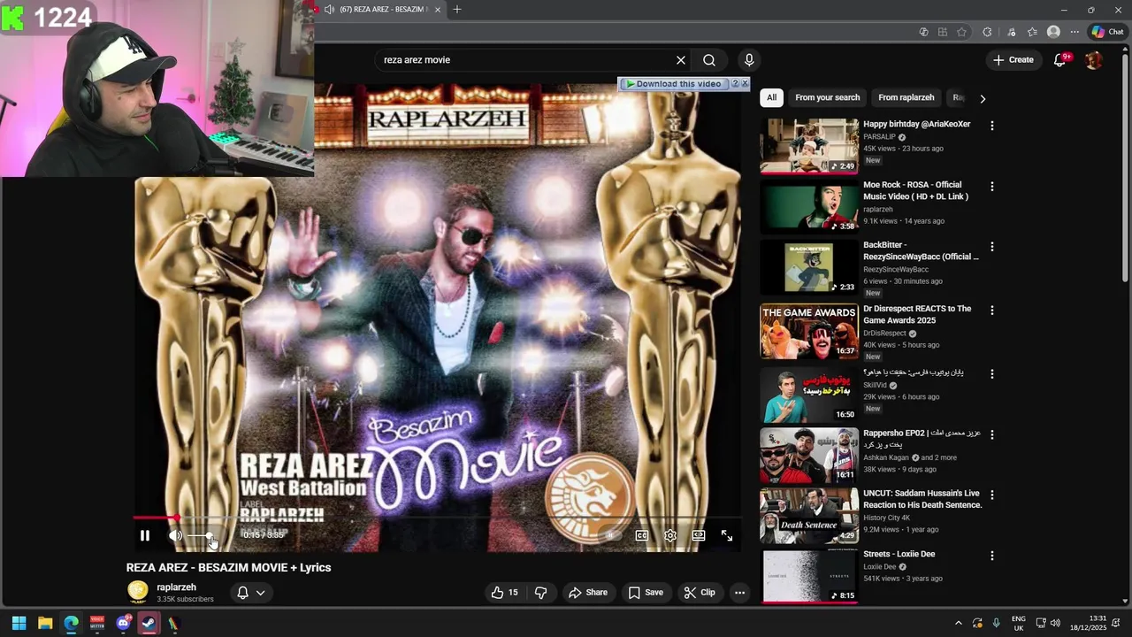Open Edge profile icon
This screenshot has height=637, width=1132.
click(x=1053, y=32)
